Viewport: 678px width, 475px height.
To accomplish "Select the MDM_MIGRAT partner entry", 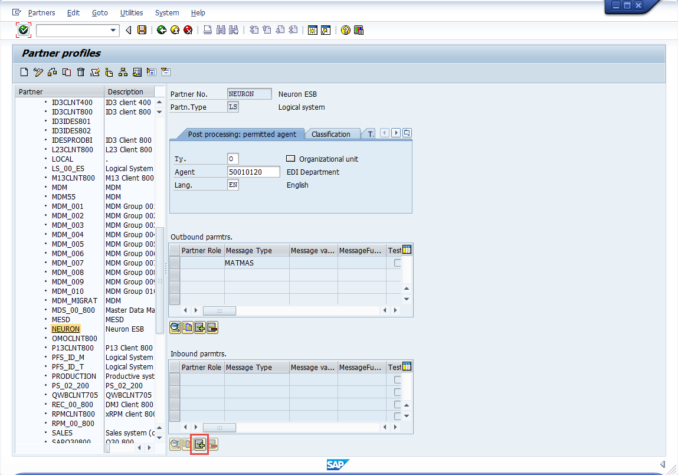I will [74, 301].
